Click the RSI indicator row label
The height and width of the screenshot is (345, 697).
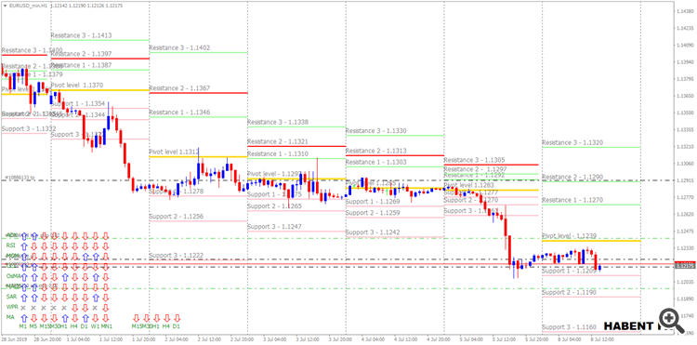[10, 245]
